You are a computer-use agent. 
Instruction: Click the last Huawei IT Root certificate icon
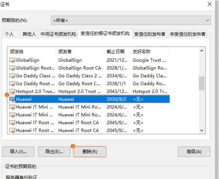click(x=12, y=130)
